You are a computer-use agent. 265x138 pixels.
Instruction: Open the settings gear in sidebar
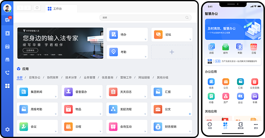coord(7,129)
